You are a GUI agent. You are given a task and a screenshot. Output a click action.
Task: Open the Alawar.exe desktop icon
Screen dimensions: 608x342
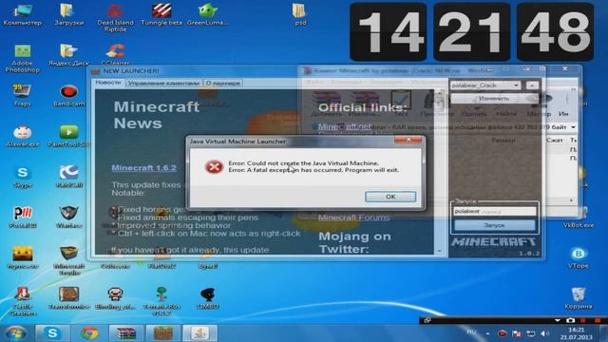(x=23, y=136)
